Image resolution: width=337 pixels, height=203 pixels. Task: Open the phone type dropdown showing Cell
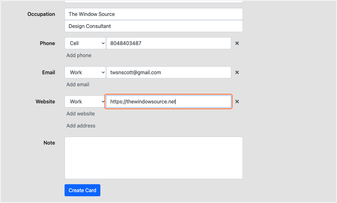pos(85,43)
